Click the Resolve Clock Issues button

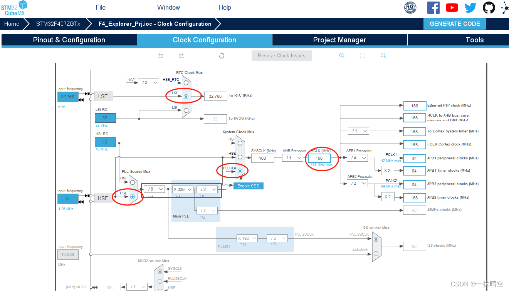(282, 55)
